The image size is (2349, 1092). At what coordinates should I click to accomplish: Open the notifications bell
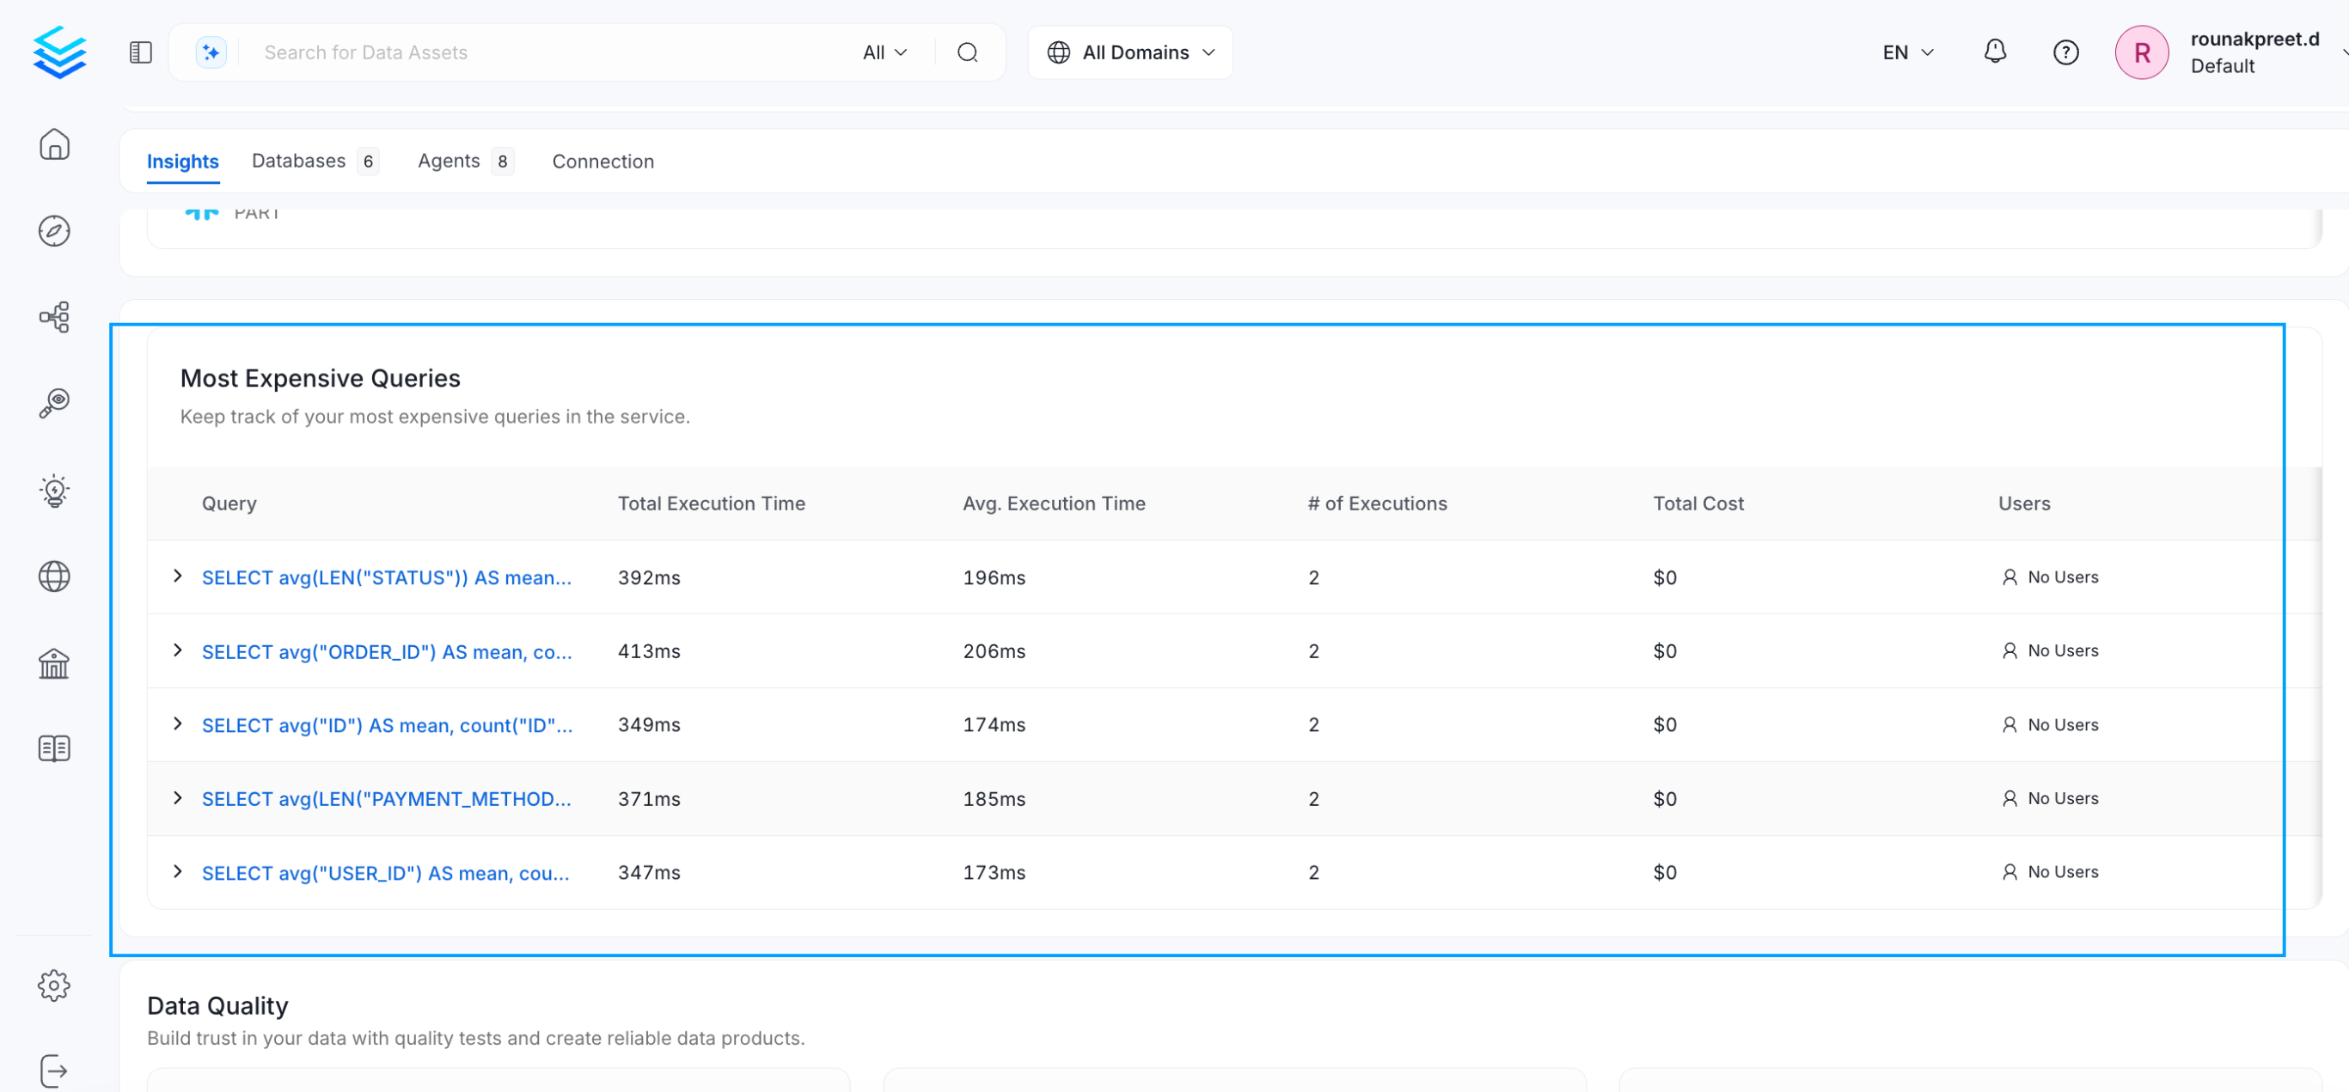coord(1994,52)
